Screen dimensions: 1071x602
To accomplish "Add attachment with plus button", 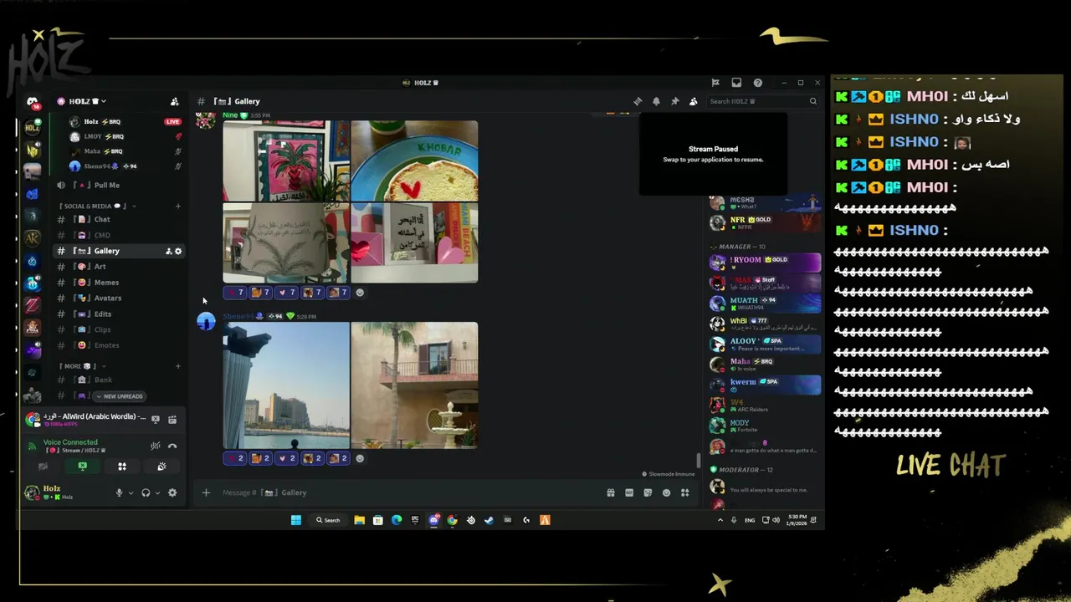I will click(206, 492).
